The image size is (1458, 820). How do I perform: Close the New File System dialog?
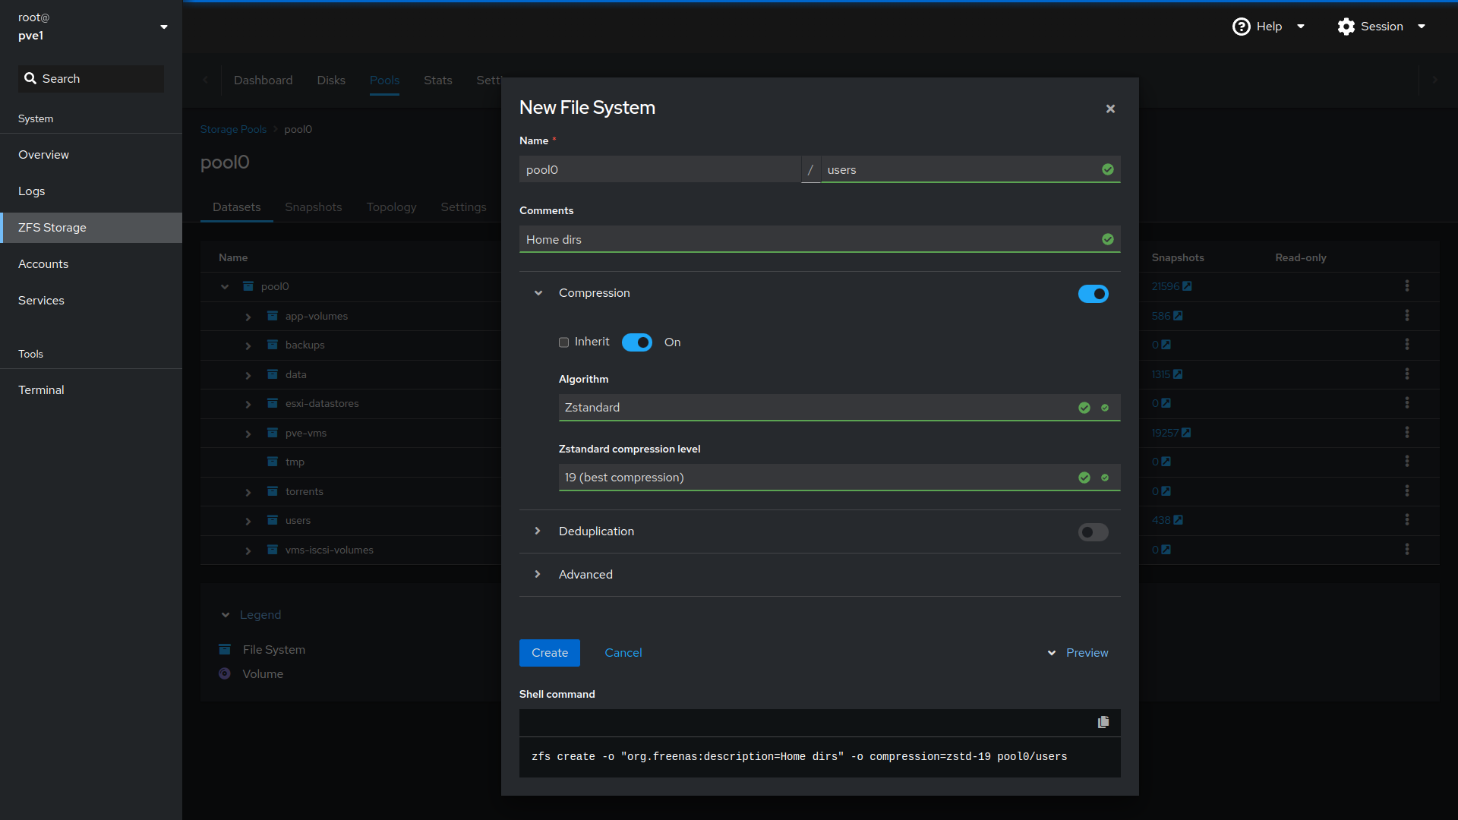pyautogui.click(x=1110, y=109)
